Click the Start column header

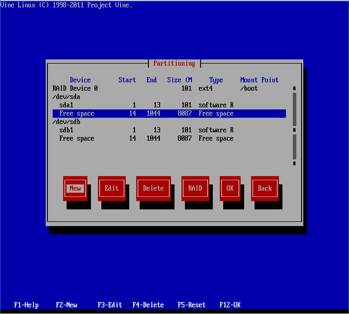pos(127,80)
